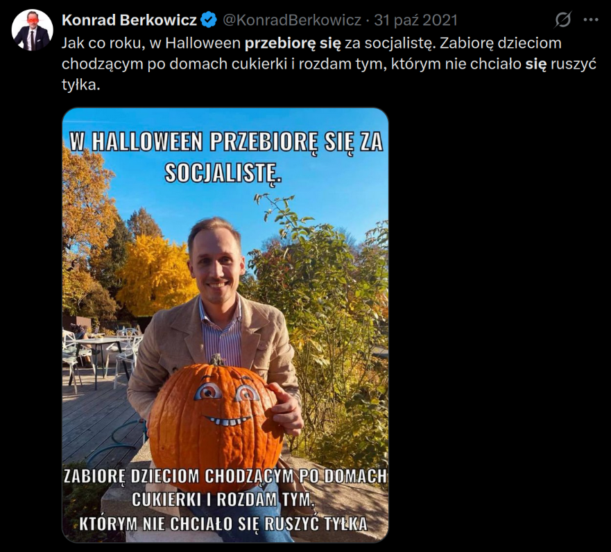Click the bold "przebiorę się" text
The height and width of the screenshot is (552, 611).
(293, 43)
